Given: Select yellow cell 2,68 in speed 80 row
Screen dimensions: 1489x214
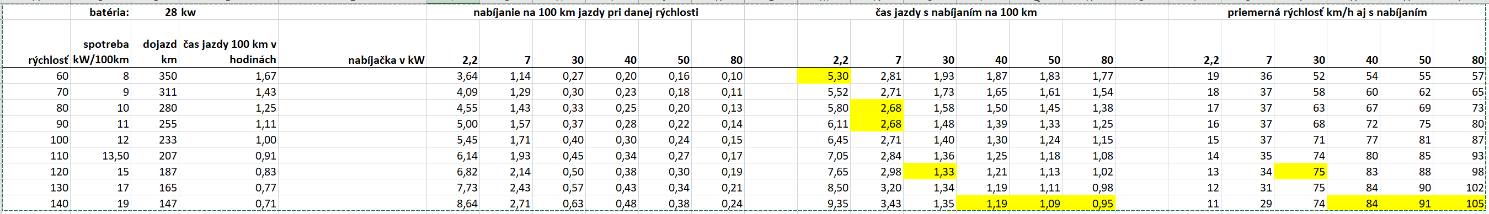Looking at the screenshot, I should (x=877, y=108).
